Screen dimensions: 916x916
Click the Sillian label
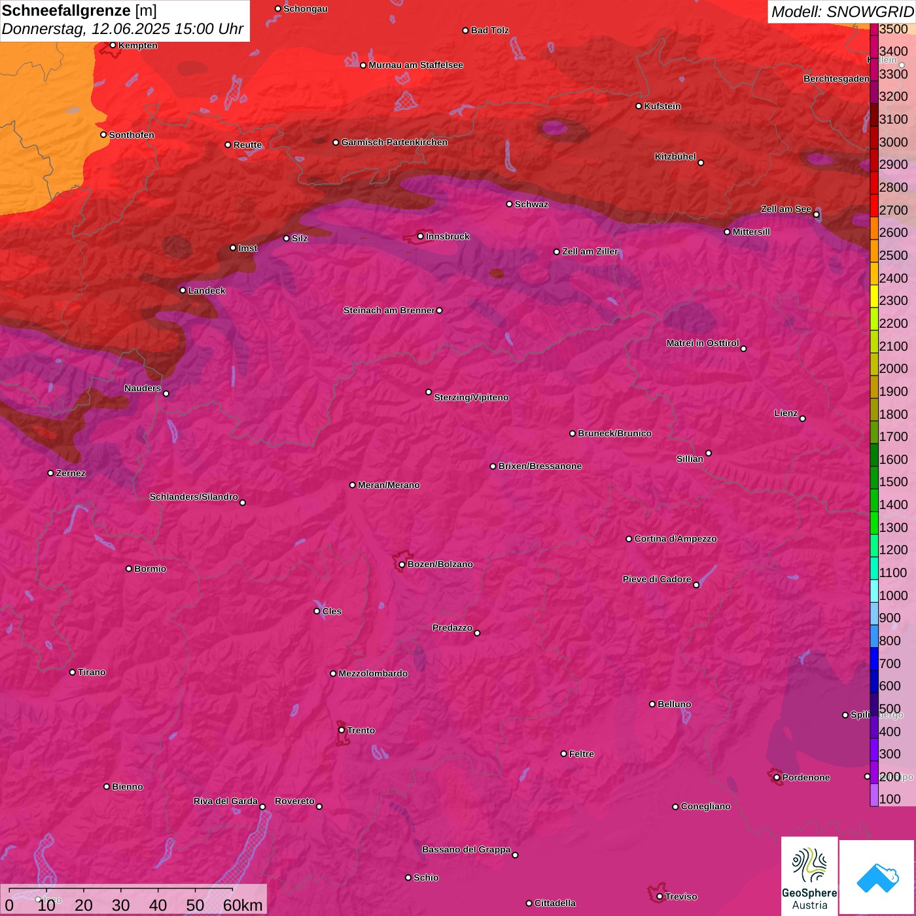tap(690, 459)
